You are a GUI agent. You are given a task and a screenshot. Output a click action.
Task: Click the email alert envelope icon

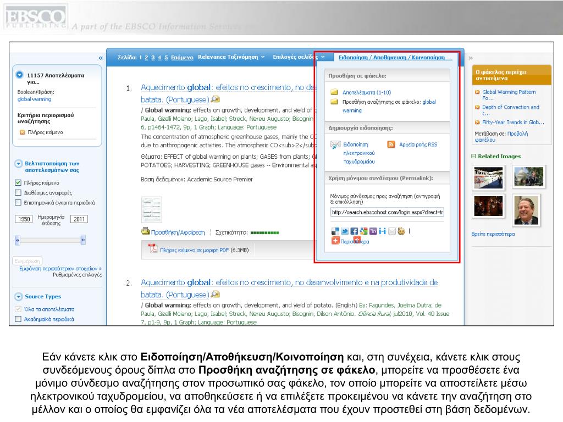point(335,145)
